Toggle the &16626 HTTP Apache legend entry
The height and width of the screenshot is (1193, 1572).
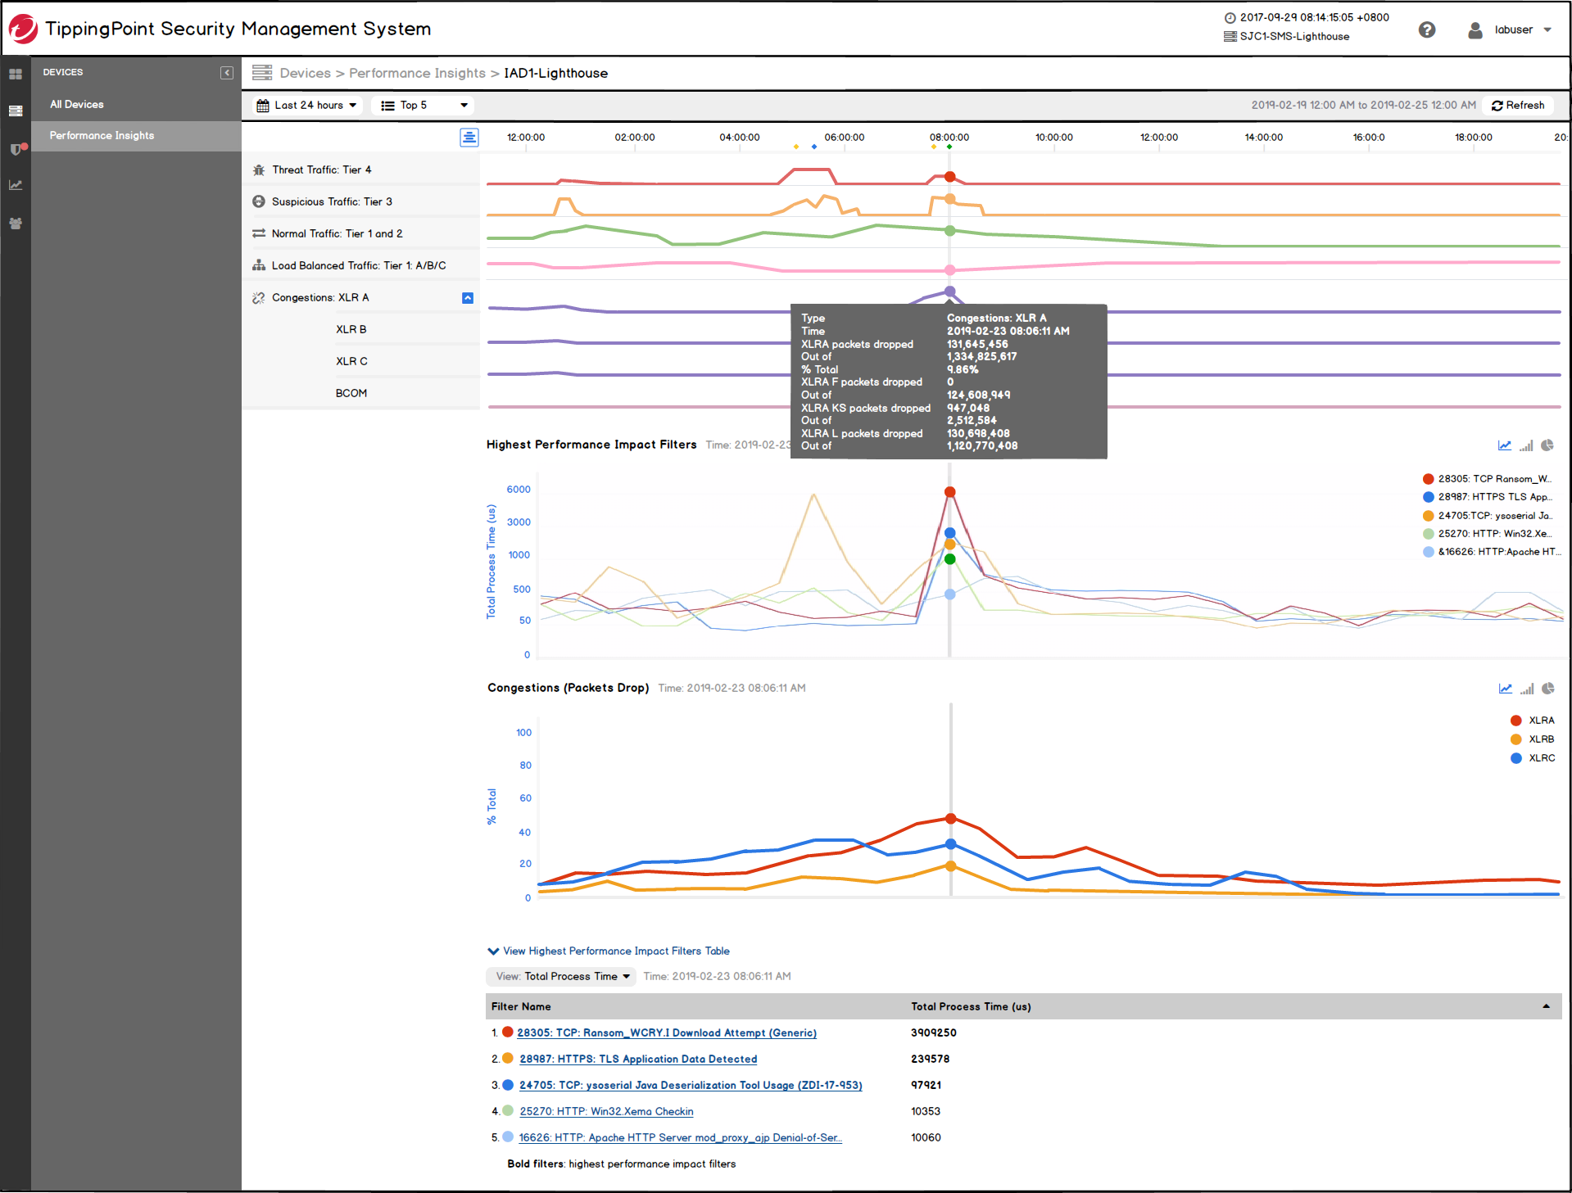[1493, 552]
